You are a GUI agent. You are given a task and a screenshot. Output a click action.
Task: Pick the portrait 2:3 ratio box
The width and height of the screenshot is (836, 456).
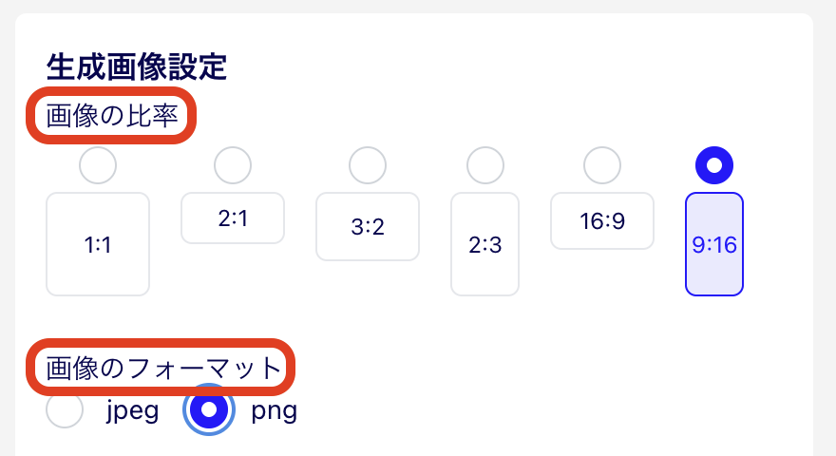pos(484,244)
